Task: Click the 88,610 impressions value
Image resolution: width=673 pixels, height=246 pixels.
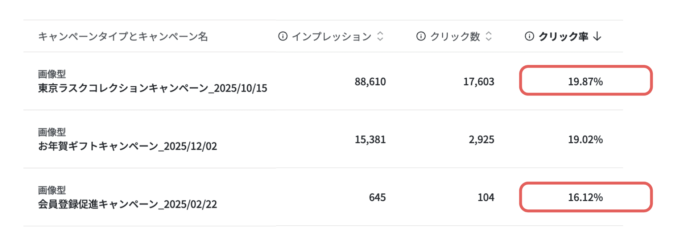Action: (370, 81)
